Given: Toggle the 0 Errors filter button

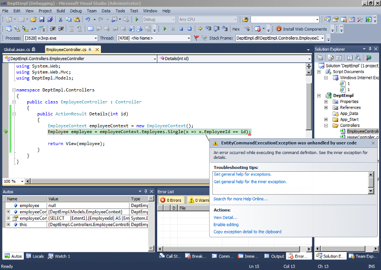Looking at the screenshot, I should click(x=171, y=200).
